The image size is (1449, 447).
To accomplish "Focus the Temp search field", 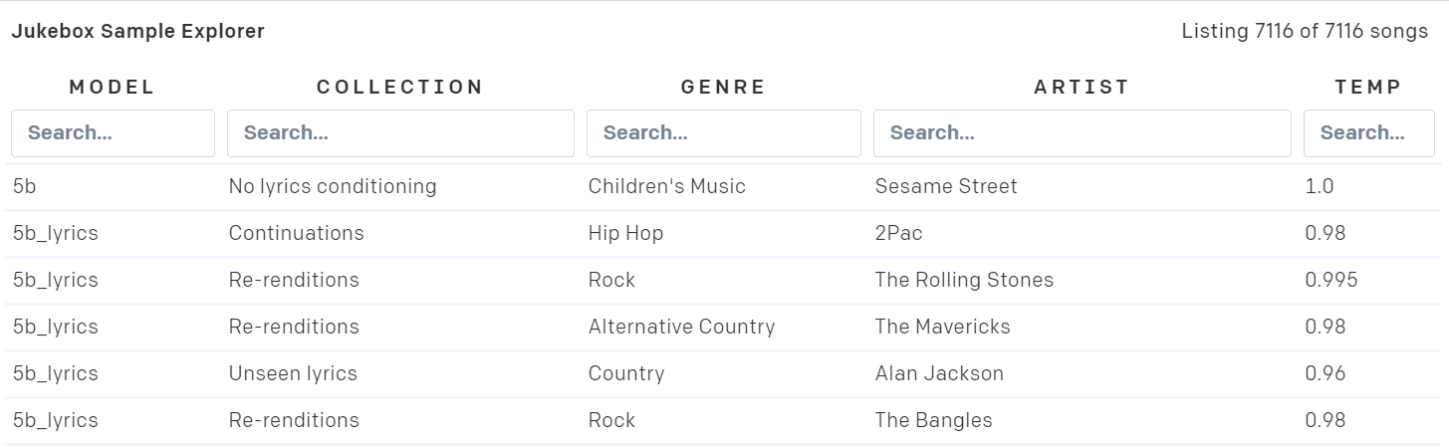I will [1368, 133].
